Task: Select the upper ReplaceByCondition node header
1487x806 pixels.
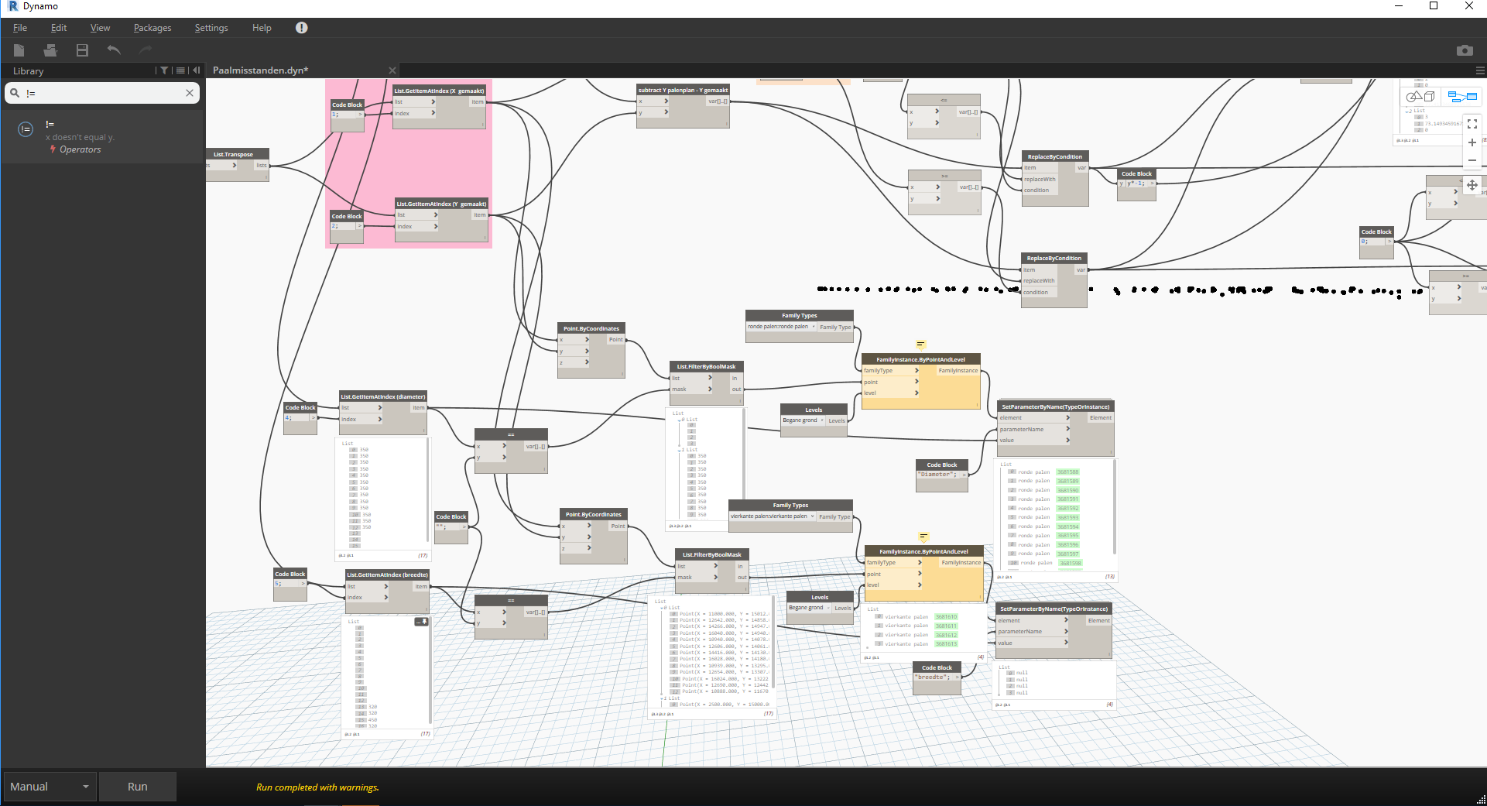Action: pos(1054,156)
